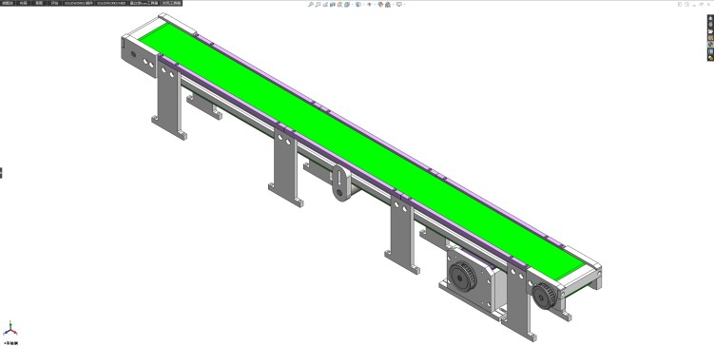This screenshot has height=346, width=714.
Task: Click the Dynamic Annotation Views icon
Action: click(339, 5)
